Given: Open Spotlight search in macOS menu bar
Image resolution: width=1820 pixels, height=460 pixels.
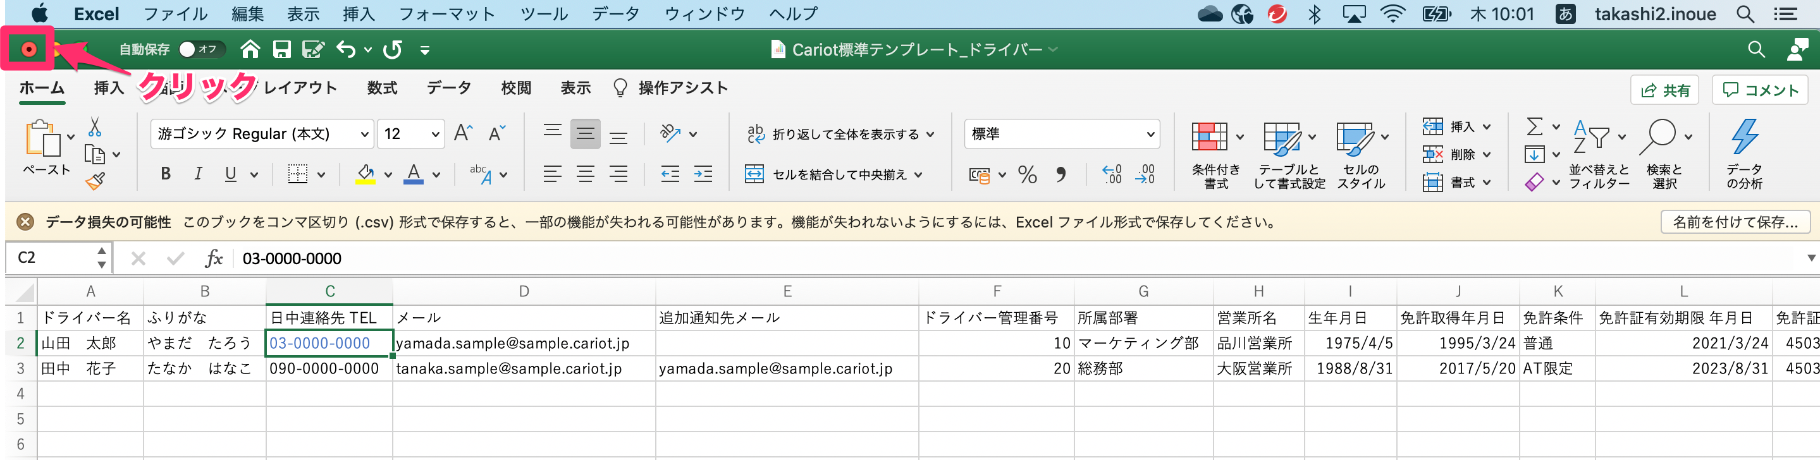Looking at the screenshot, I should pyautogui.click(x=1745, y=14).
